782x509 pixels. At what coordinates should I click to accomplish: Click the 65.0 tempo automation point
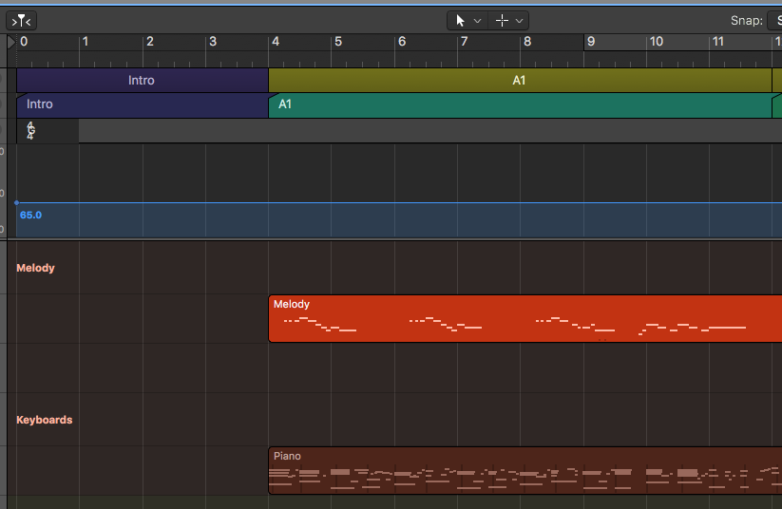click(16, 202)
